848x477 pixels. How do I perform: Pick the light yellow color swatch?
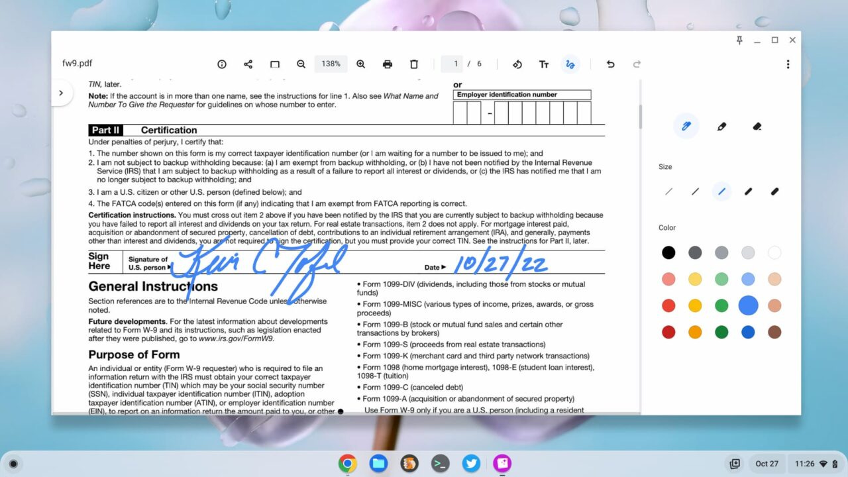point(695,279)
